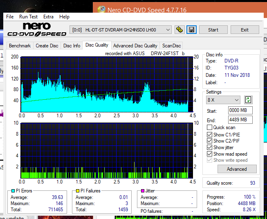Click the Speed value 8.26 X
The width and height of the screenshot is (267, 219).
pos(249,210)
